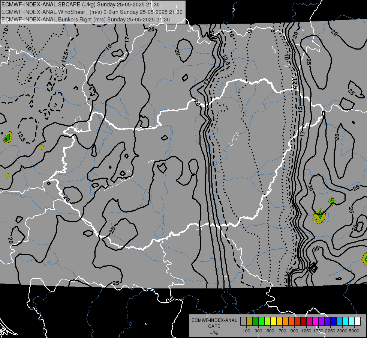367x338 pixels.
Task: Click the 5000 legend tick value
Action: click(354, 331)
